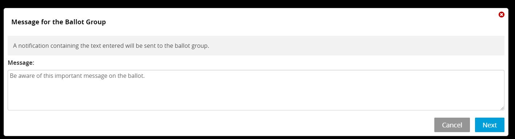Dismiss the ballot group message popup via X

tap(501, 14)
